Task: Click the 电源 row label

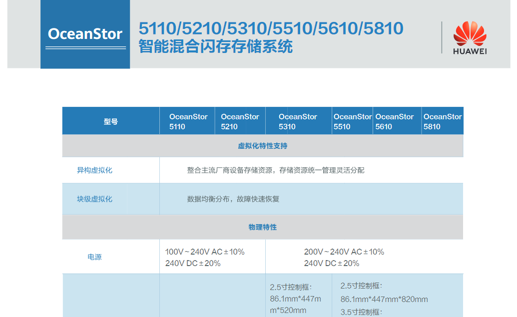Action: coord(95,257)
